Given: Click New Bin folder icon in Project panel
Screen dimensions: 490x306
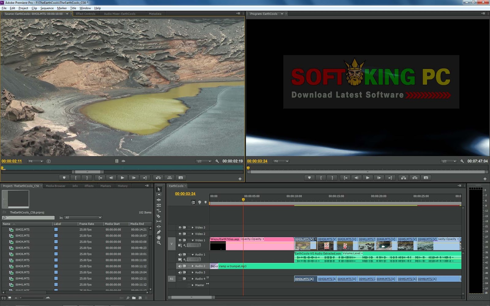Looking at the screenshot, I should point(134,298).
